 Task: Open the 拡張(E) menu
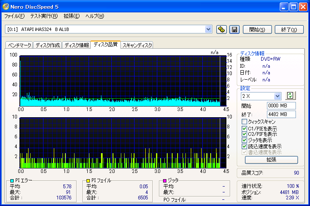pos(72,16)
